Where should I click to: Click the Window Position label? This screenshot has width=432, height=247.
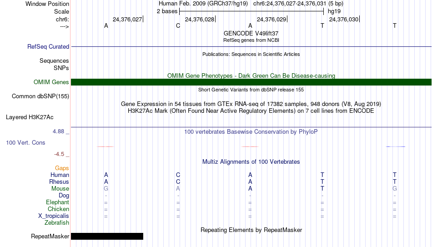(x=47, y=4)
